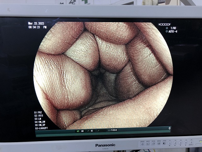202x152 pixels.
Task: Click the circular endoscopic image view
Action: pos(103,76)
